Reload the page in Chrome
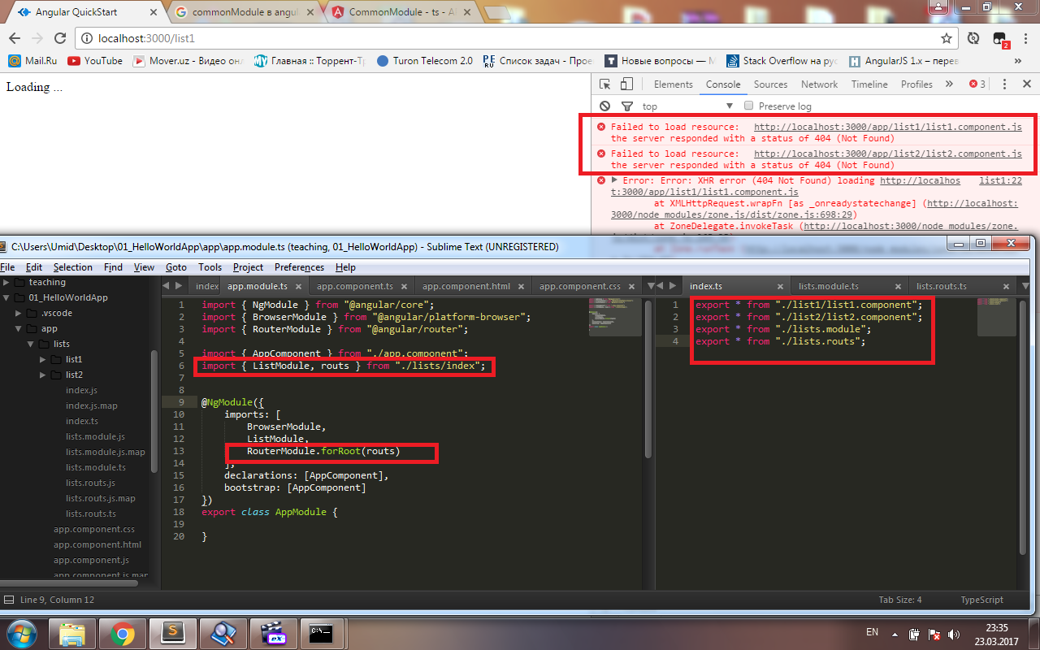 click(x=60, y=38)
